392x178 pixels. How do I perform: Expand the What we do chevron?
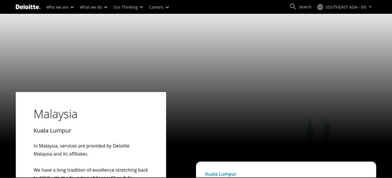[x=106, y=7]
